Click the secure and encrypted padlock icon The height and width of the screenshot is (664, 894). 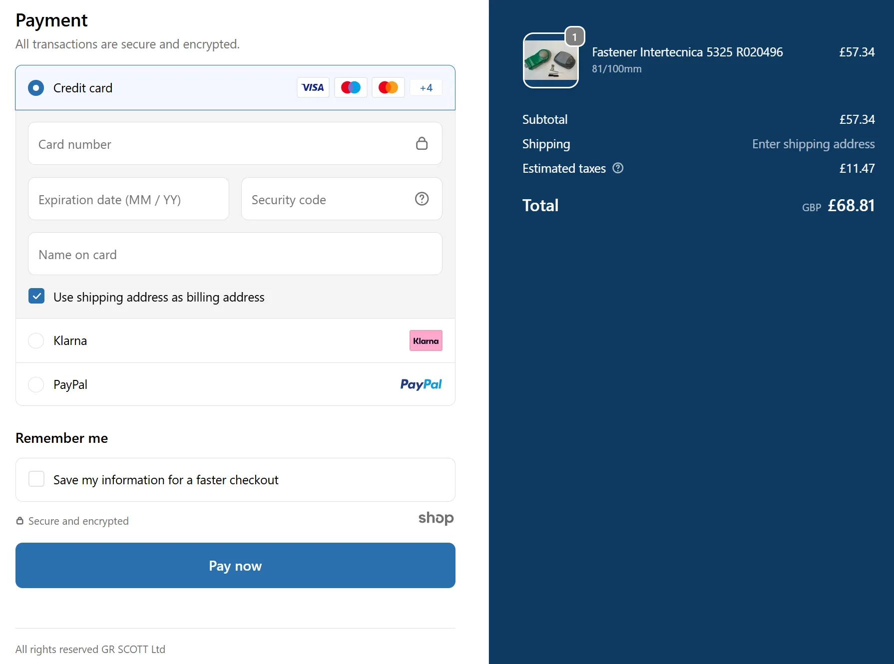(x=19, y=520)
